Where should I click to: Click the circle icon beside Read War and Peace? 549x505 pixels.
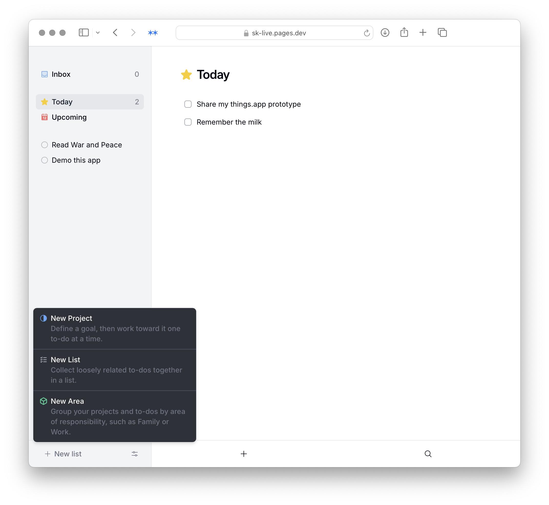click(44, 145)
